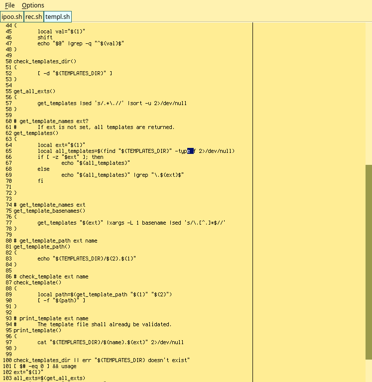Click the all_exts assignment on line 103
Image resolution: width=372 pixels, height=382 pixels.
pos(49,378)
